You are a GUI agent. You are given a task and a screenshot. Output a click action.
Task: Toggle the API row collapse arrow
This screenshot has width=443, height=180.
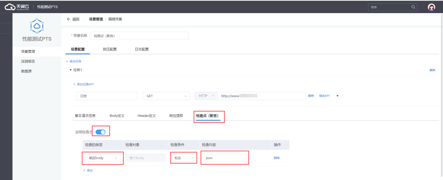(338, 96)
